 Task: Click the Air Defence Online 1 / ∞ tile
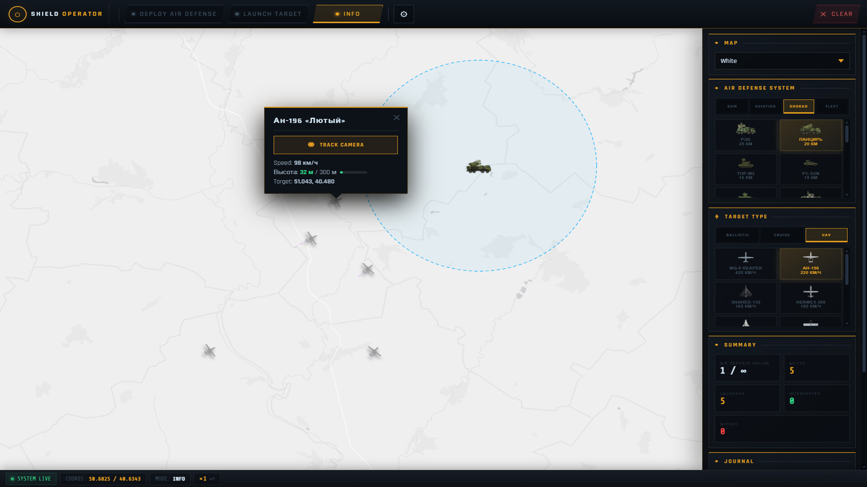pos(747,368)
